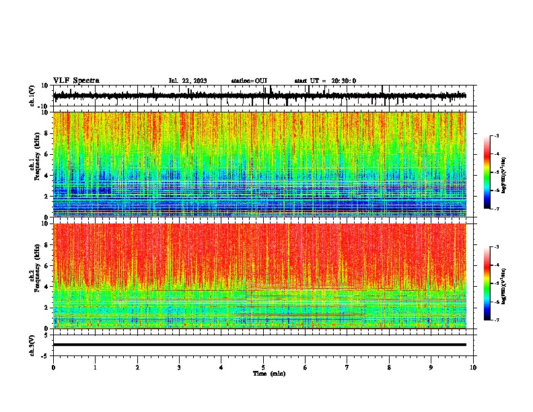
Task: Click the "2" kHz tick on ch.2 spectrogram
Action: tap(46, 308)
